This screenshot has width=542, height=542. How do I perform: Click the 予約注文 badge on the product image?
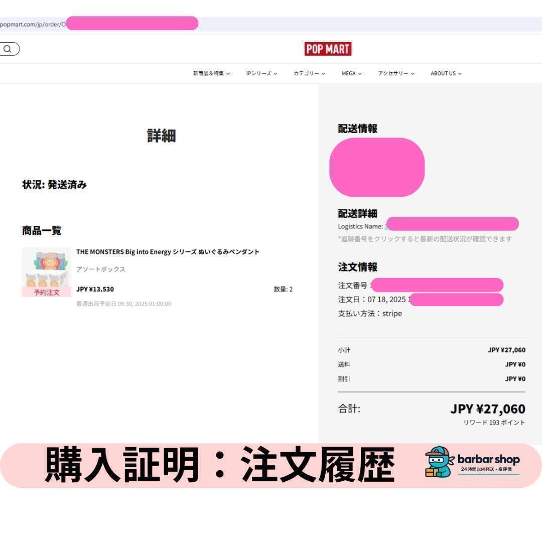46,292
